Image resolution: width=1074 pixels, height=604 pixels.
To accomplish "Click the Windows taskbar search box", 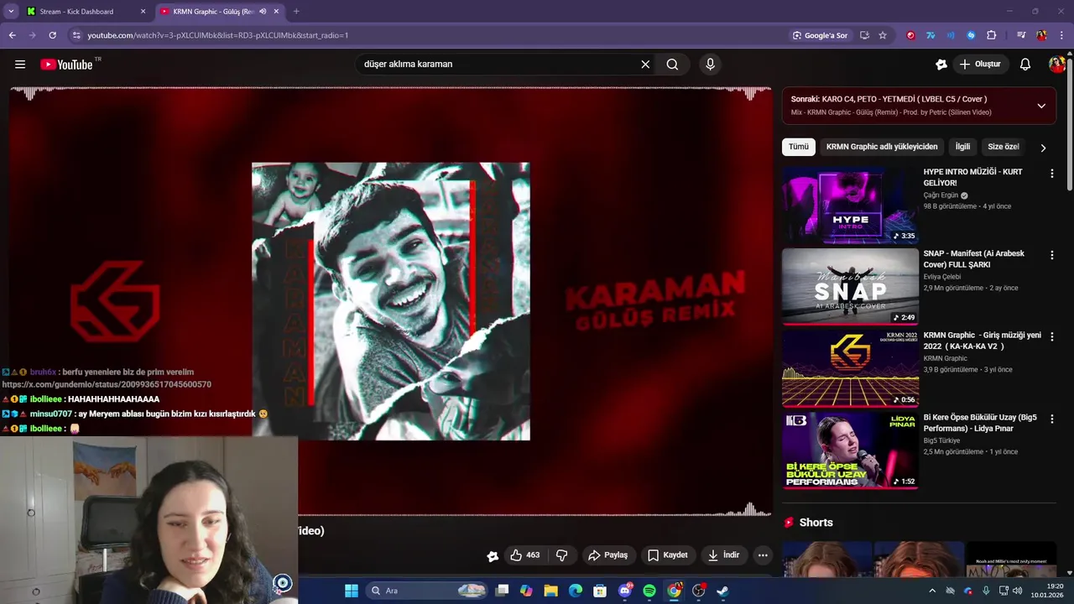I will pos(426,591).
